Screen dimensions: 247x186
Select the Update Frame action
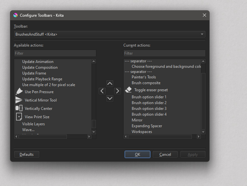coord(34,73)
